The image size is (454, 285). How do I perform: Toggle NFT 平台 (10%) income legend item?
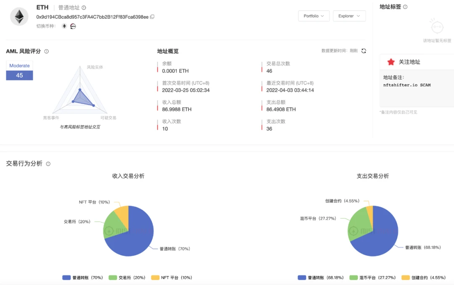point(172,277)
